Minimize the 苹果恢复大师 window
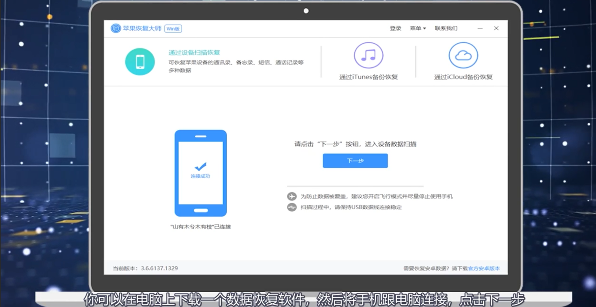Screen dimensions: 596x307 point(480,28)
